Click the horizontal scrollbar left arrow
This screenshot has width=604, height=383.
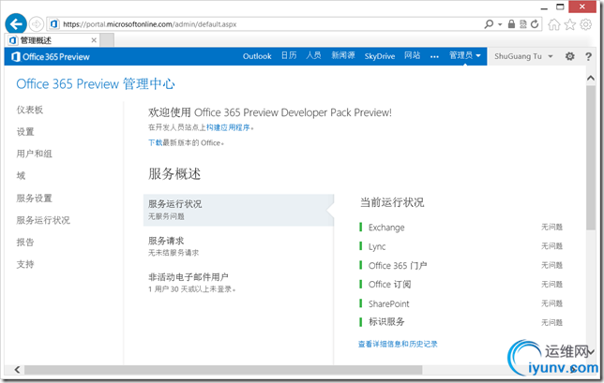pyautogui.click(x=17, y=370)
